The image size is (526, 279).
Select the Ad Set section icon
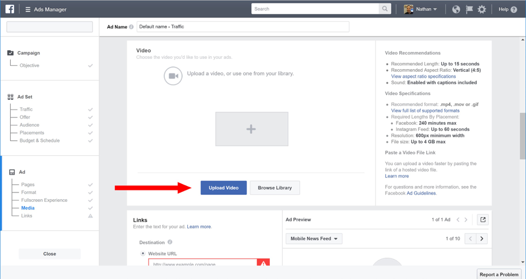click(x=10, y=97)
